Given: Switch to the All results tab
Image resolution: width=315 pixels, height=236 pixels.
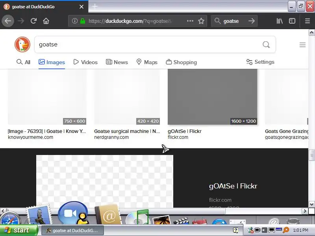Looking at the screenshot, I should [x=23, y=62].
